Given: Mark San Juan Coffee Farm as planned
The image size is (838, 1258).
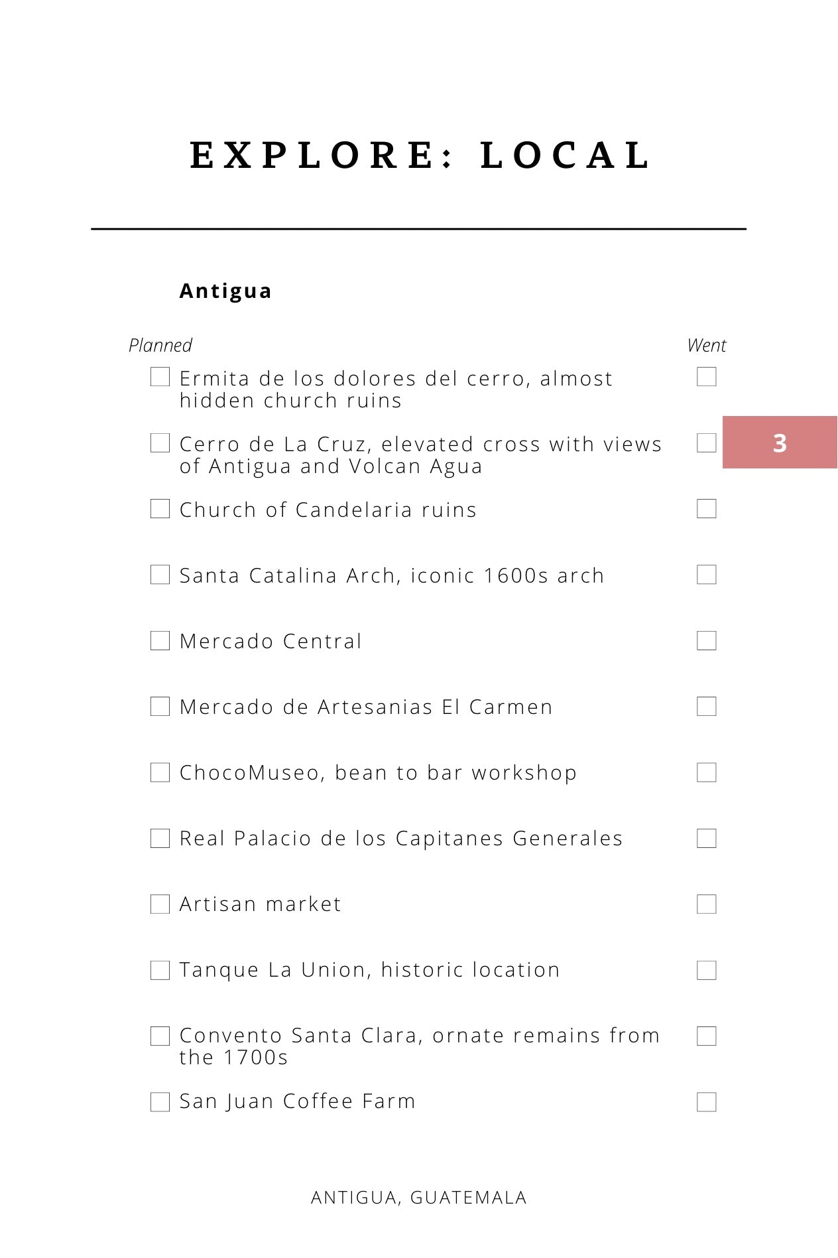Looking at the screenshot, I should tap(160, 1101).
